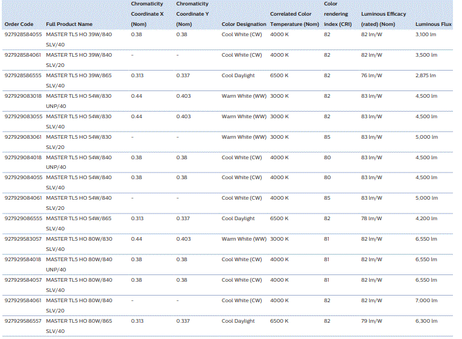The image size is (462, 339).
Task: Click the Color rendering index (CRI) header
Action: (x=338, y=14)
